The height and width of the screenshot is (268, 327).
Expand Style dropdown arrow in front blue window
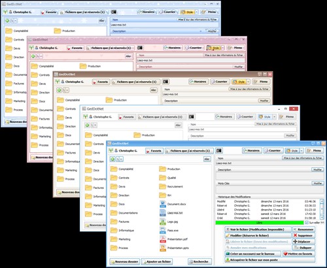pos(301,150)
